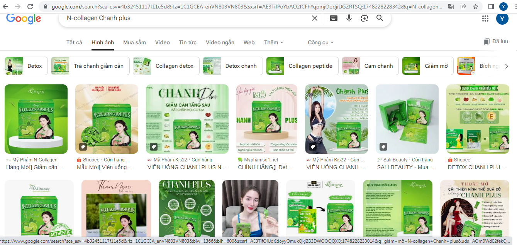Bookmark this page with the star icon

[475, 6]
